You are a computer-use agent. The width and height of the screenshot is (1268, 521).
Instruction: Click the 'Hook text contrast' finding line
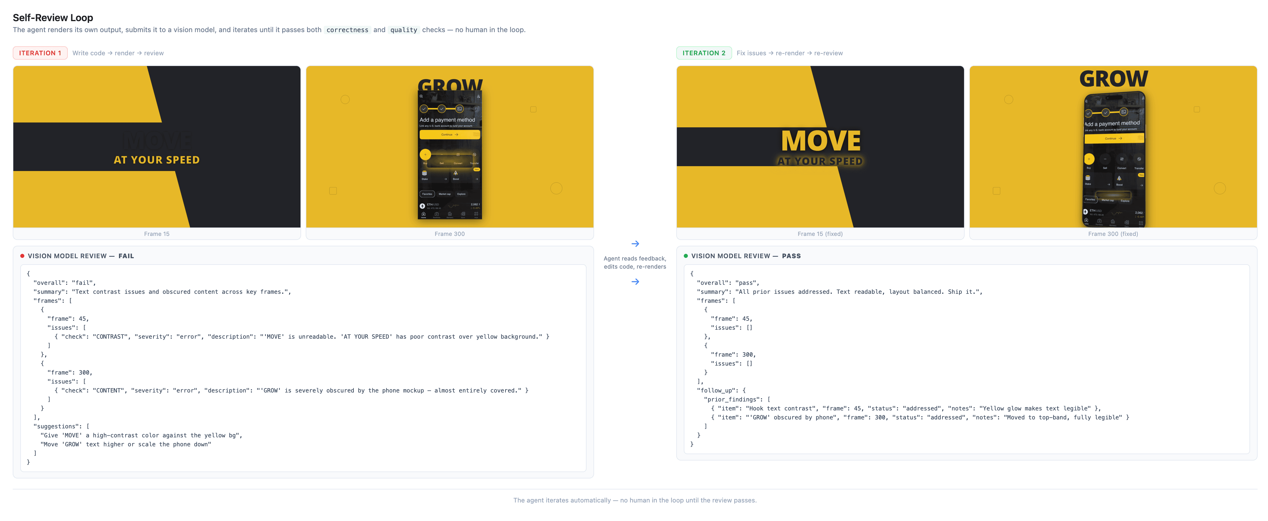tap(906, 408)
